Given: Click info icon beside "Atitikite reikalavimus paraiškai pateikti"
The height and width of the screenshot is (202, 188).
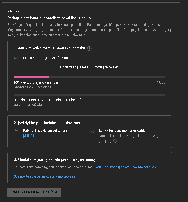Looking at the screenshot, I should coord(89,48).
